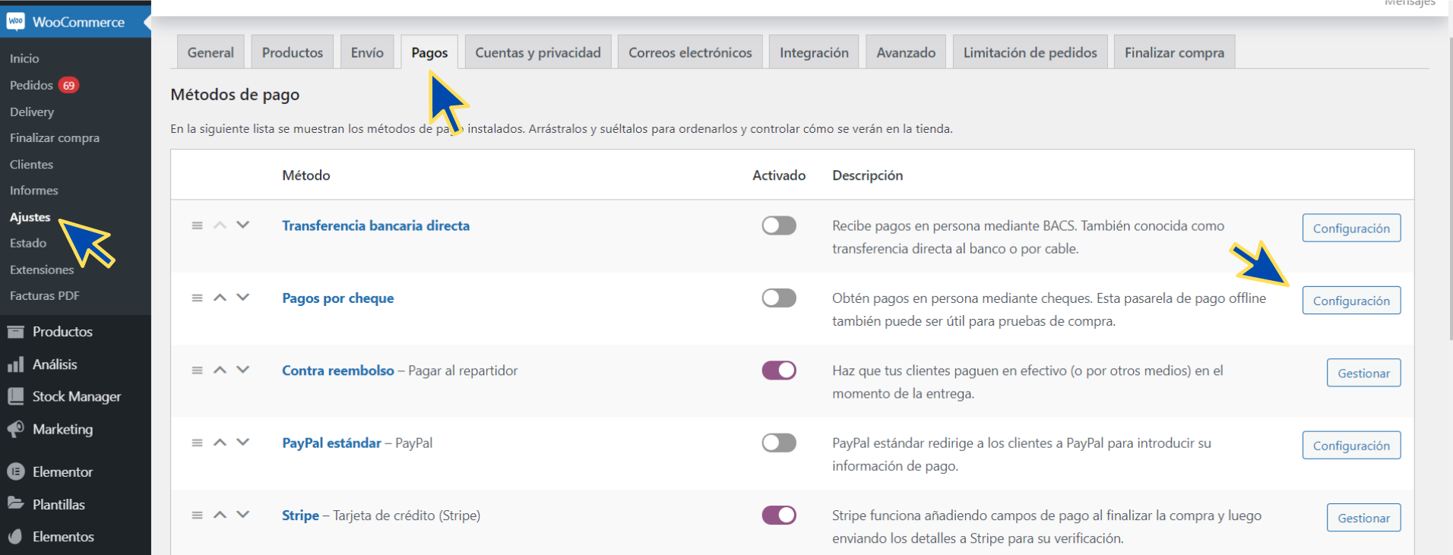Open the Pagos por cheque link
The height and width of the screenshot is (555, 1453).
pos(337,298)
